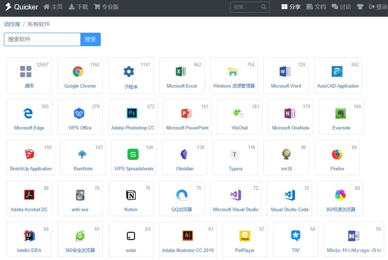Go to 主页 in the navbar
The image size is (388, 260).
coord(53,7)
